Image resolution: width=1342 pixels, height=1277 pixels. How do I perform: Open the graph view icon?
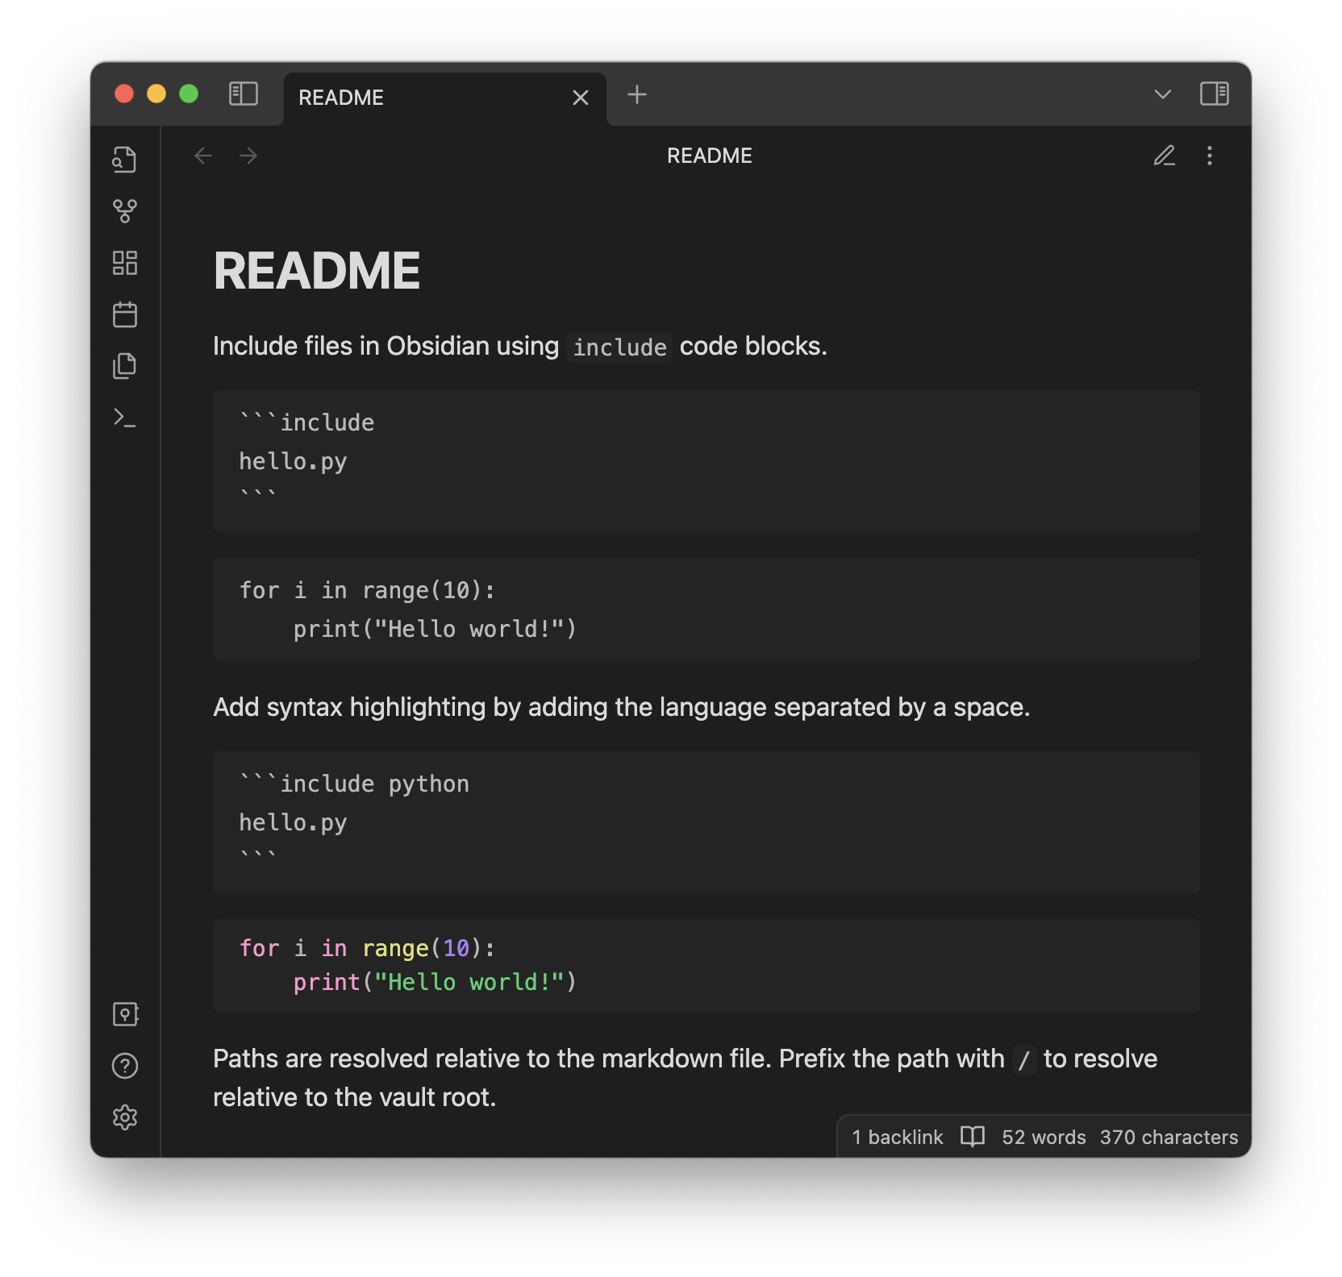pyautogui.click(x=125, y=211)
